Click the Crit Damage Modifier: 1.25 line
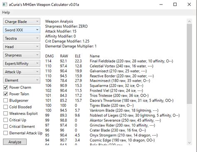 tap(67, 41)
